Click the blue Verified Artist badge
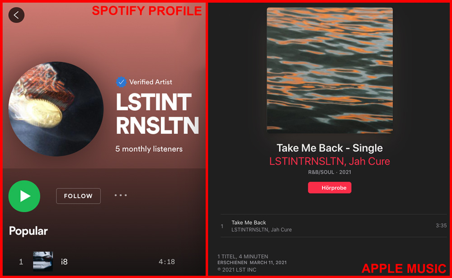The height and width of the screenshot is (278, 452). pos(121,82)
